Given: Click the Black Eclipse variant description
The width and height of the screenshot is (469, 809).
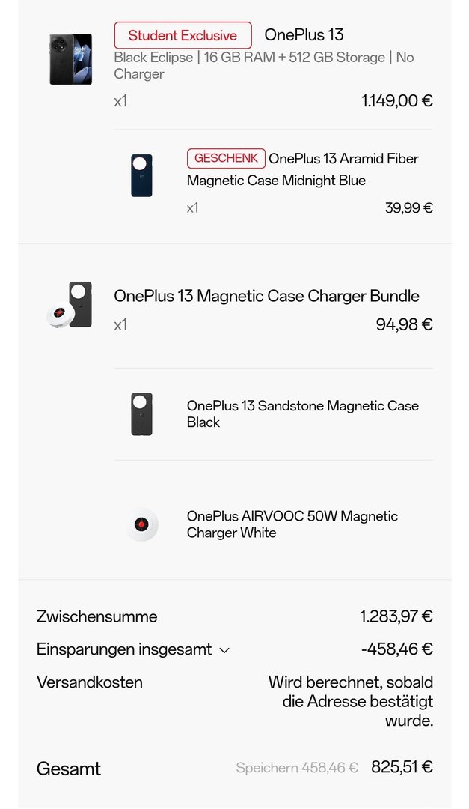Looking at the screenshot, I should click(263, 65).
